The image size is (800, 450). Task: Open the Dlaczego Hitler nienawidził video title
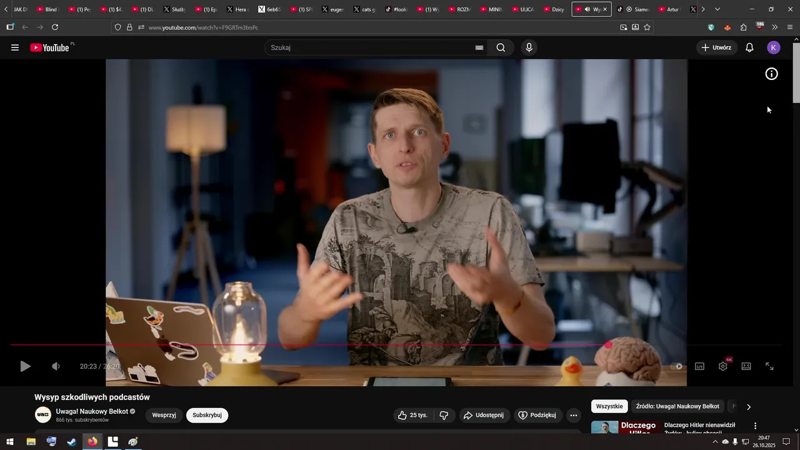tap(699, 428)
